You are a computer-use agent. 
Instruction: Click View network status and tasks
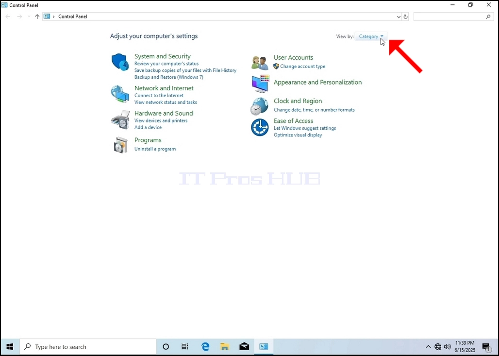click(166, 102)
